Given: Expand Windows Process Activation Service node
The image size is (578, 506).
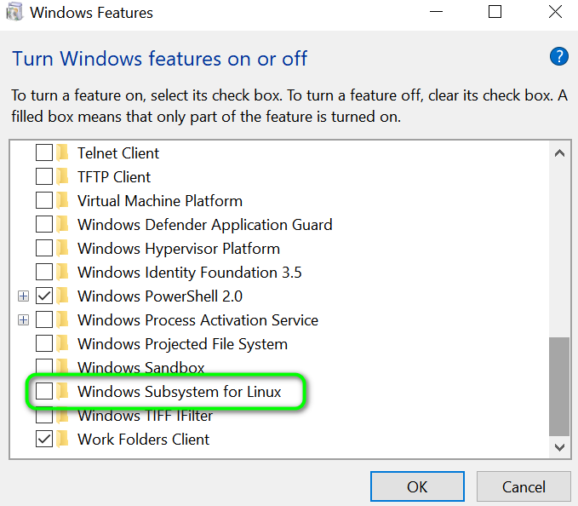Looking at the screenshot, I should pyautogui.click(x=24, y=320).
